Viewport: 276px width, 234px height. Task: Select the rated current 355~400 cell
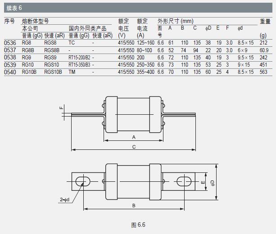point(146,72)
